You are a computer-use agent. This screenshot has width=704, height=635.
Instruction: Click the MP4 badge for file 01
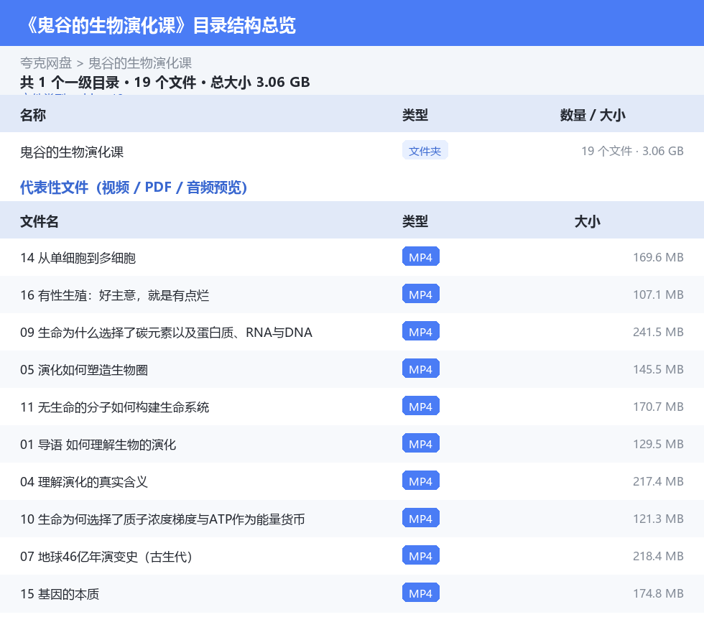(x=421, y=443)
